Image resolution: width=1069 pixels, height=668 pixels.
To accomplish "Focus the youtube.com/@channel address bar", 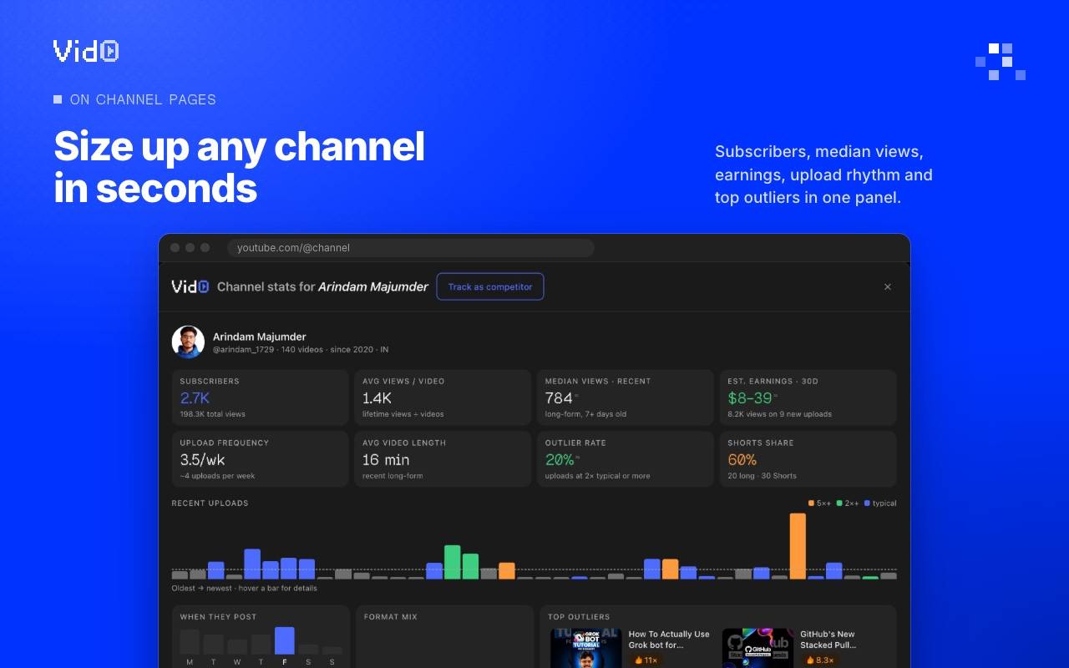I will coord(410,248).
